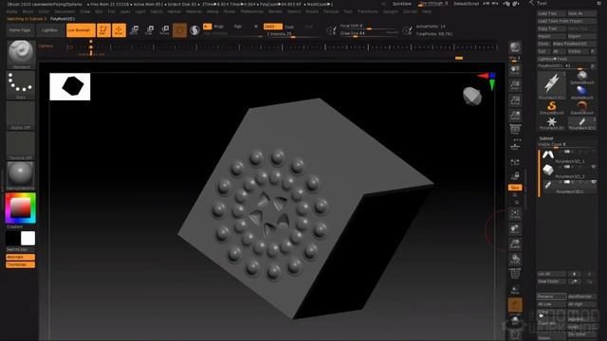Image resolution: width=607 pixels, height=341 pixels.
Task: Toggle PolyF Line Fill display
Action: 515,274
